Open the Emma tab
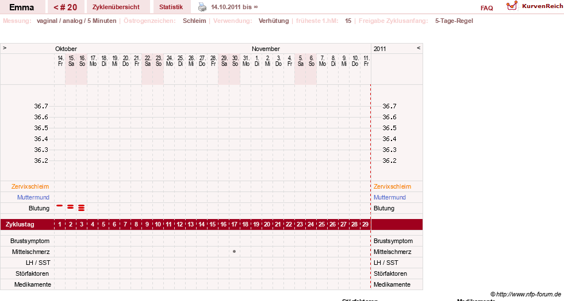Image resolution: width=564 pixels, height=301 pixels. [22, 7]
